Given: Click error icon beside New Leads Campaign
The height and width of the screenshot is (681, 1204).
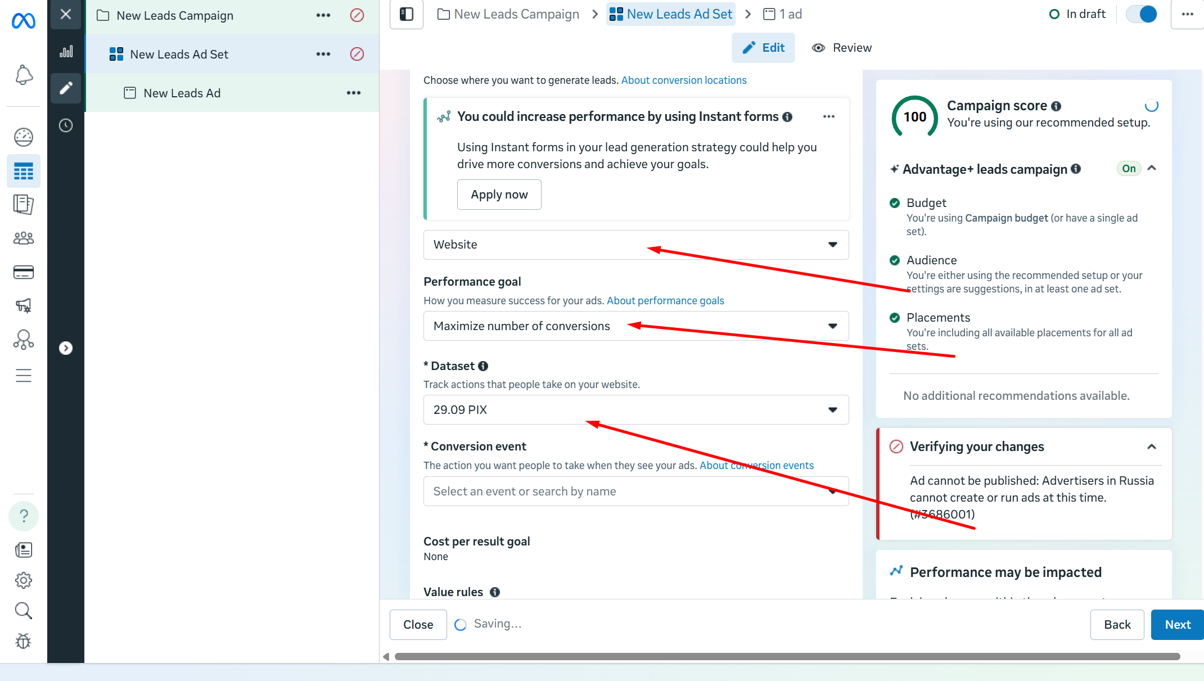Looking at the screenshot, I should tap(357, 15).
